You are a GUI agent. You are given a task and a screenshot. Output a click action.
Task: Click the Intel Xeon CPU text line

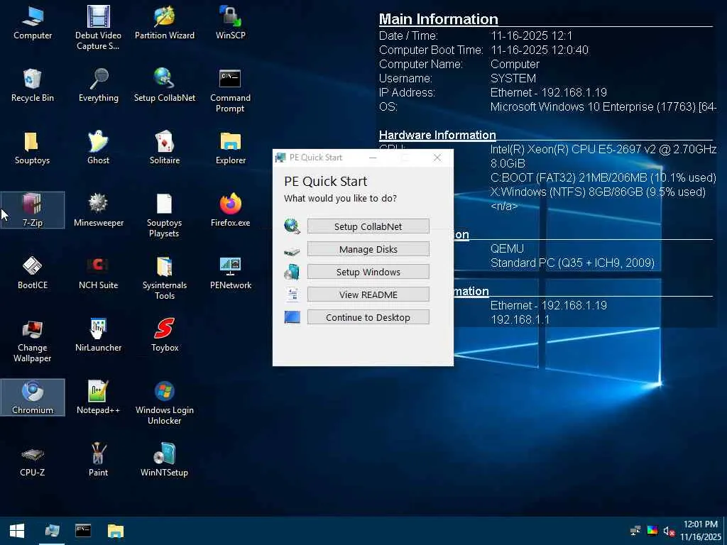(603, 149)
